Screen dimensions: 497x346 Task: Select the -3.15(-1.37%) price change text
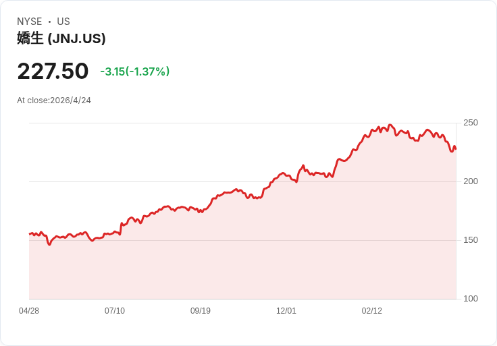point(134,71)
